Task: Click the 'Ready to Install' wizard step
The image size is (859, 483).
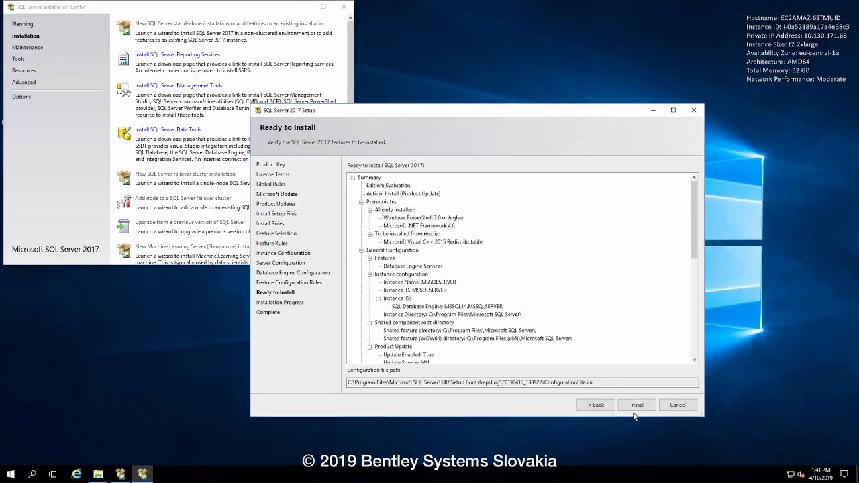Action: pos(275,292)
